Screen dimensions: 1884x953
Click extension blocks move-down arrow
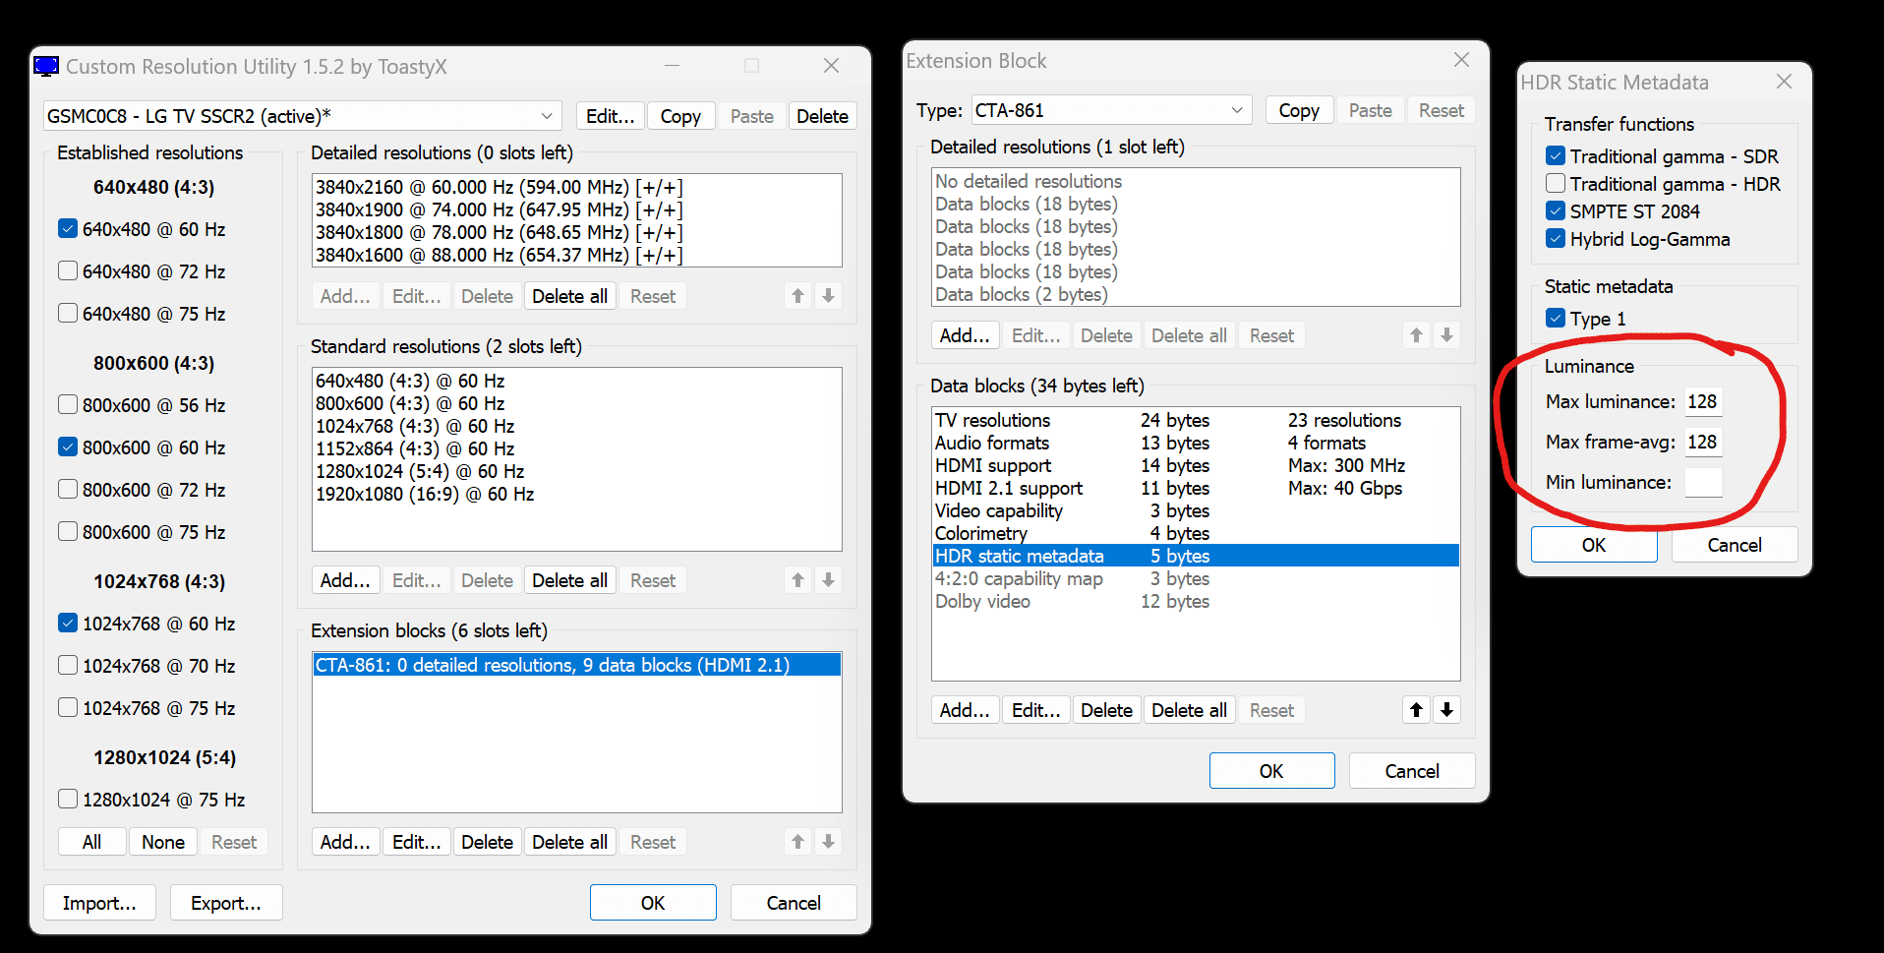829,842
